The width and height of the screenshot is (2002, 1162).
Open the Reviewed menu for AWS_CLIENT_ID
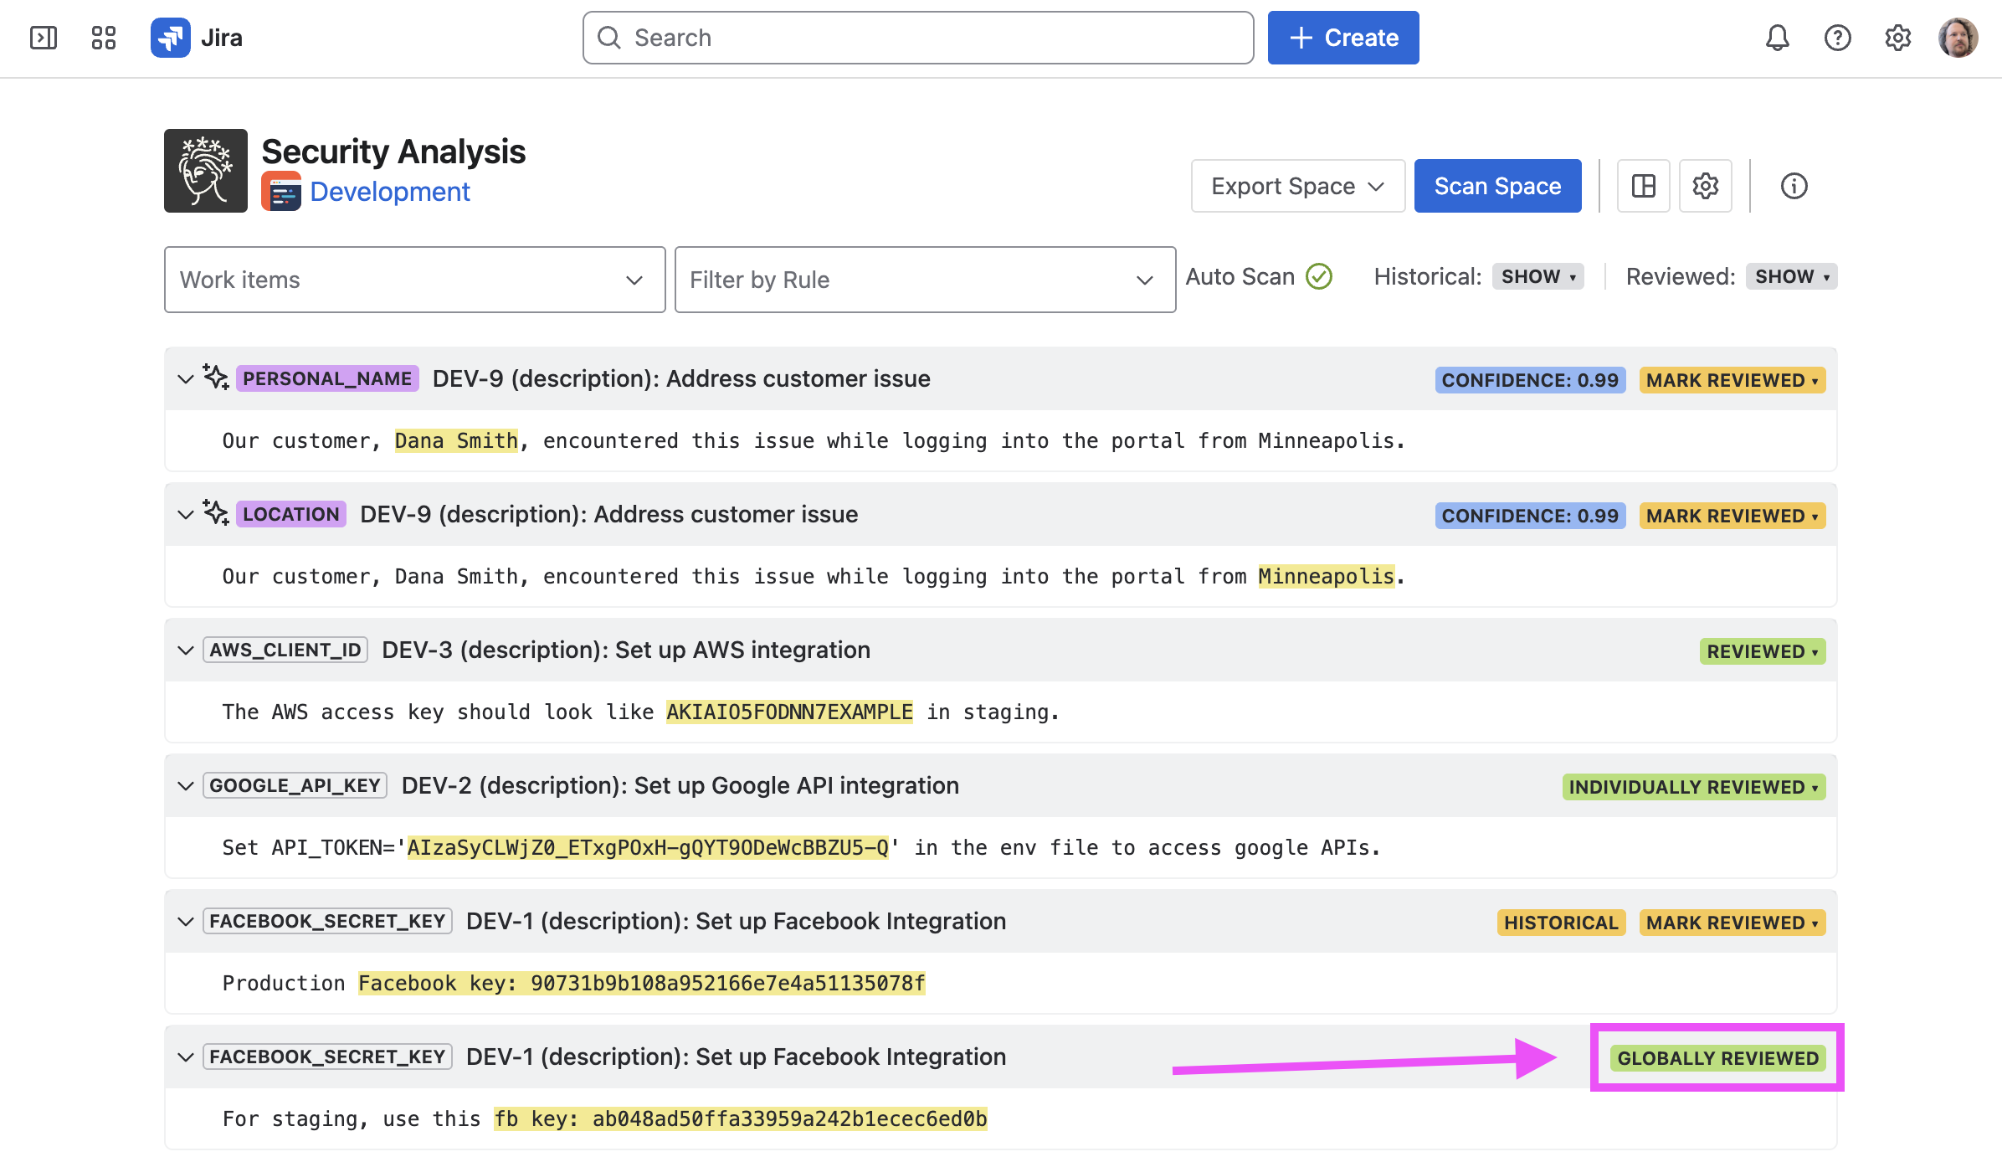[x=1763, y=651]
